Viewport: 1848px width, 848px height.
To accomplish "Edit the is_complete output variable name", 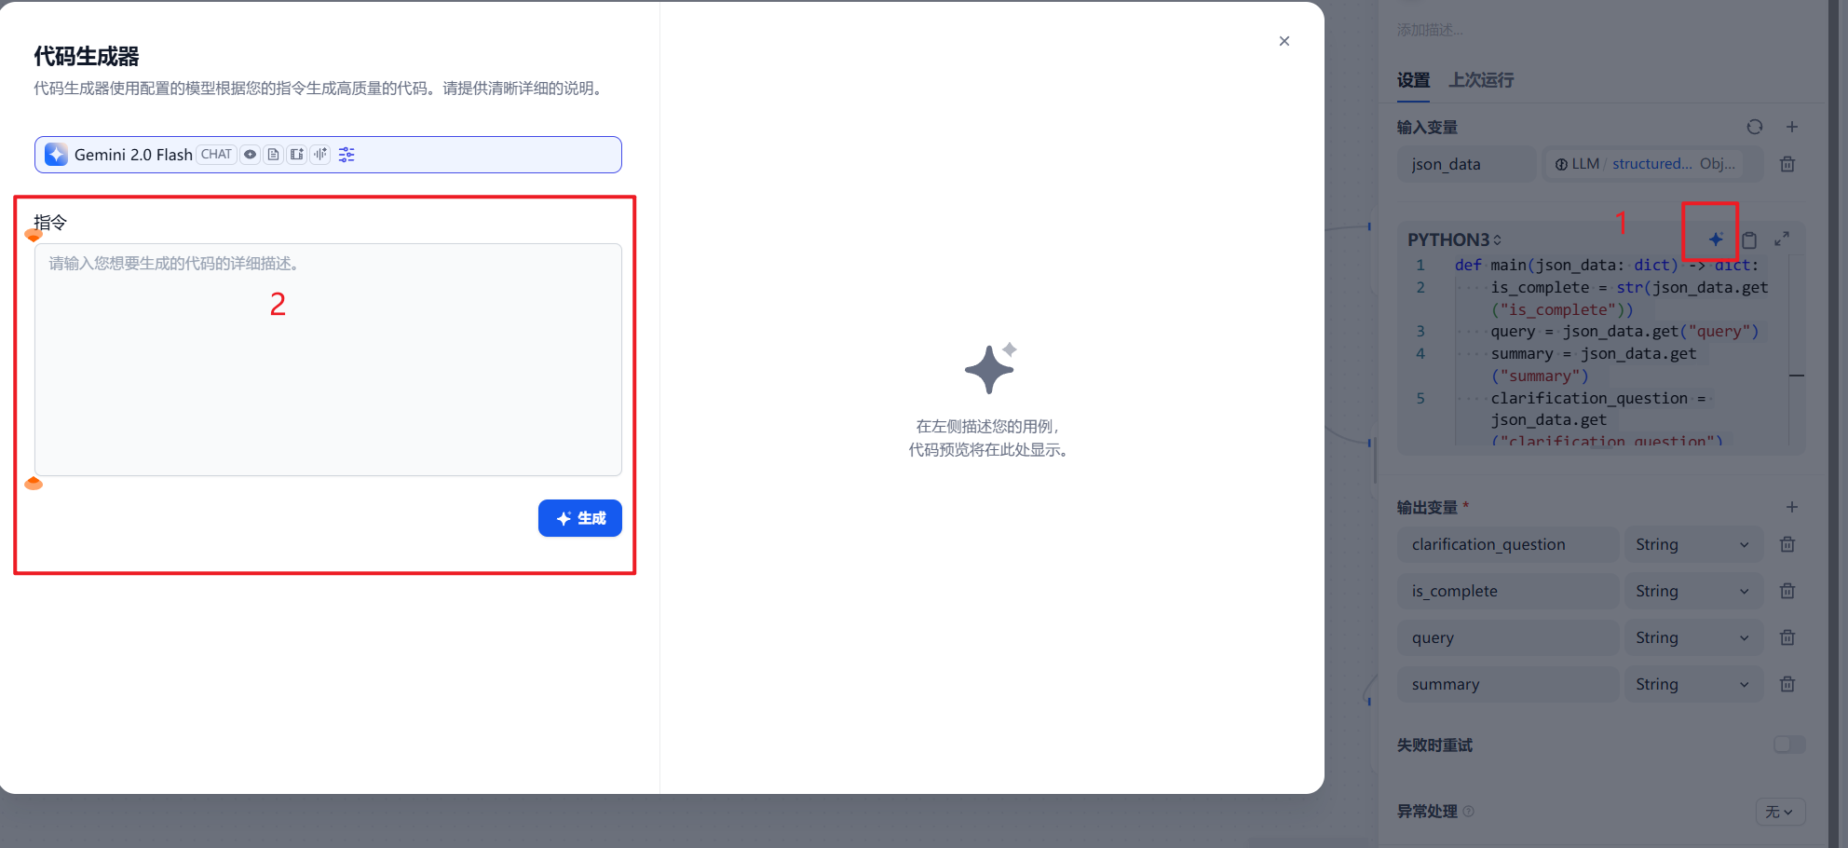I will coord(1508,591).
